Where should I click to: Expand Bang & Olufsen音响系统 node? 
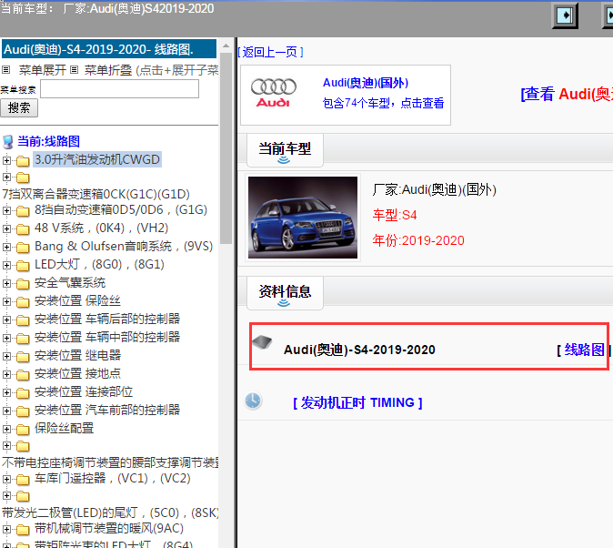6,247
